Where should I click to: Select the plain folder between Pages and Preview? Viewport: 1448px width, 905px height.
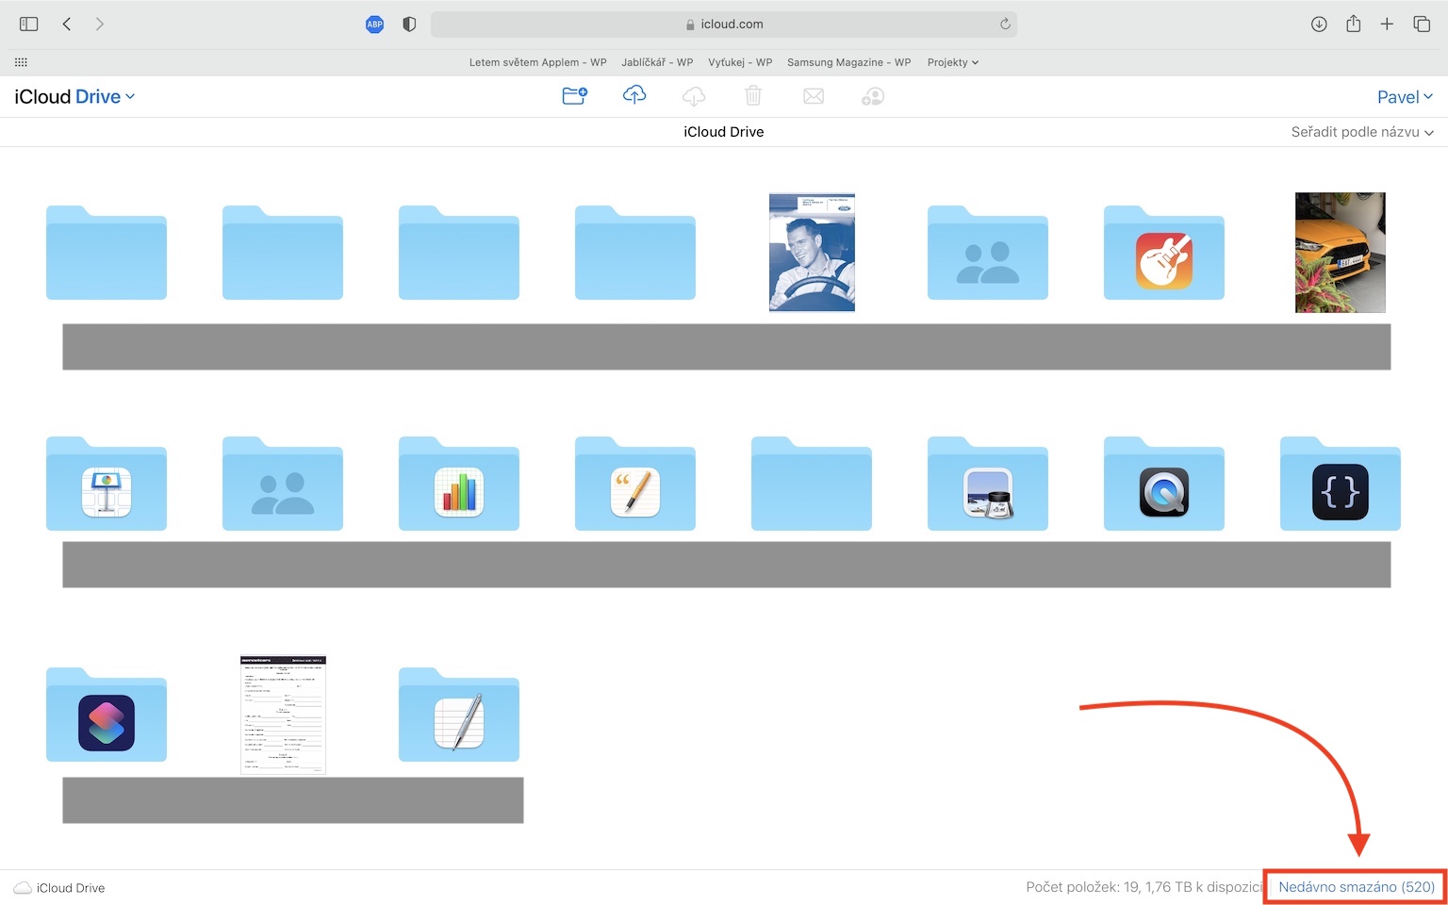pos(812,484)
